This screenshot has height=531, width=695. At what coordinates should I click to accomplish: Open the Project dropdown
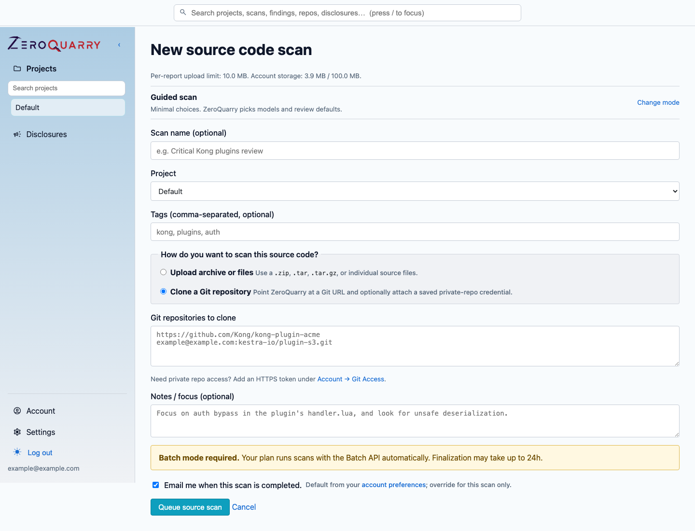coord(415,191)
